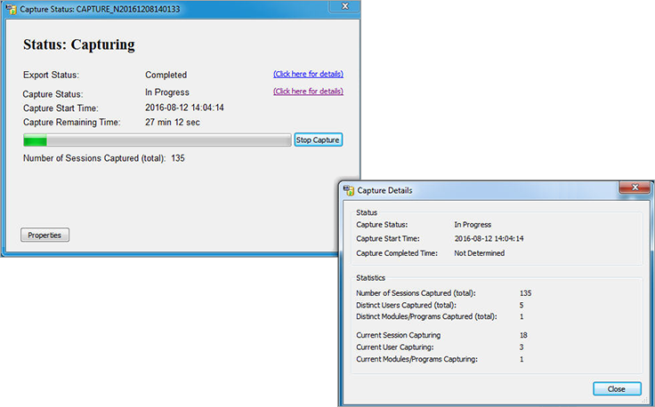This screenshot has width=655, height=407.
Task: Click Capture Completed Time label
Action: pyautogui.click(x=397, y=253)
